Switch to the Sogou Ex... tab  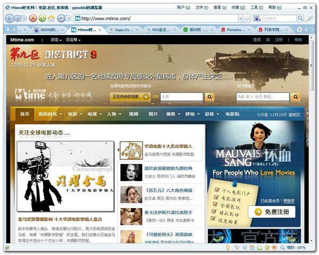[123, 30]
